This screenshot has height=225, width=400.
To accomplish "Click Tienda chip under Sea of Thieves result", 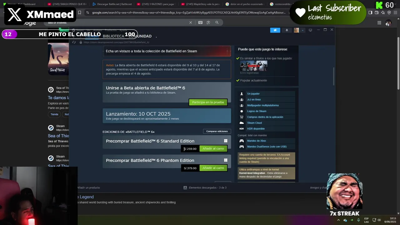I will pos(54,114).
